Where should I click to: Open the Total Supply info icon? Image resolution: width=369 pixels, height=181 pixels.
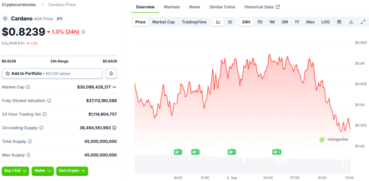click(30, 141)
